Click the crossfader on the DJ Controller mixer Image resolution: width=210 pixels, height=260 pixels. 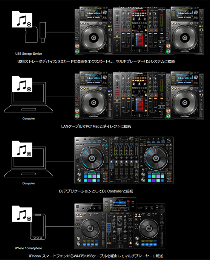(x=124, y=181)
